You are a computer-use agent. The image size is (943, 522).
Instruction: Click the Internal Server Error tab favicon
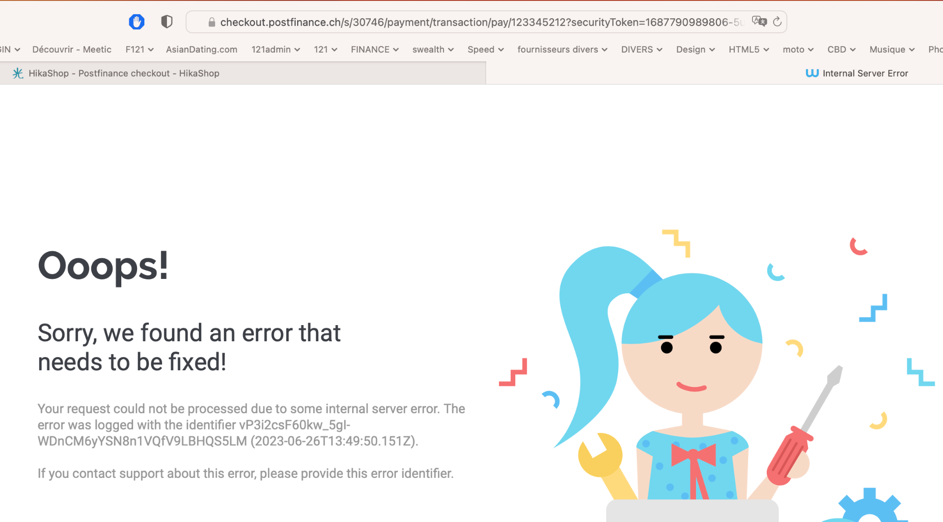click(x=812, y=73)
